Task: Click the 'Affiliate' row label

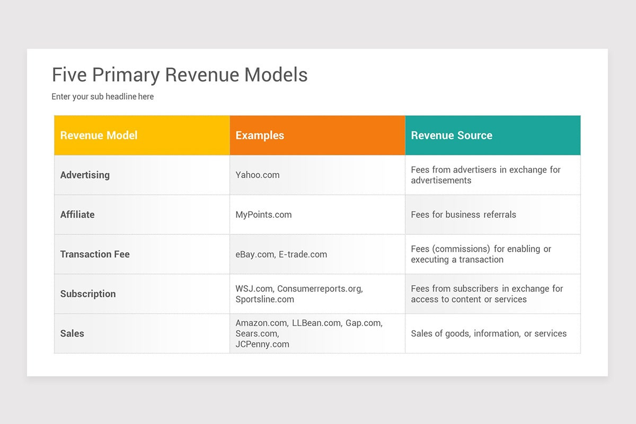Action: point(77,215)
